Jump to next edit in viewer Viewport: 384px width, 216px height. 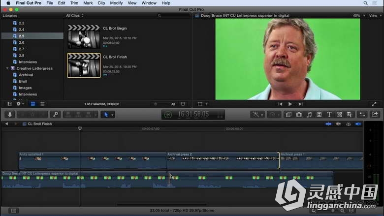click(x=300, y=104)
